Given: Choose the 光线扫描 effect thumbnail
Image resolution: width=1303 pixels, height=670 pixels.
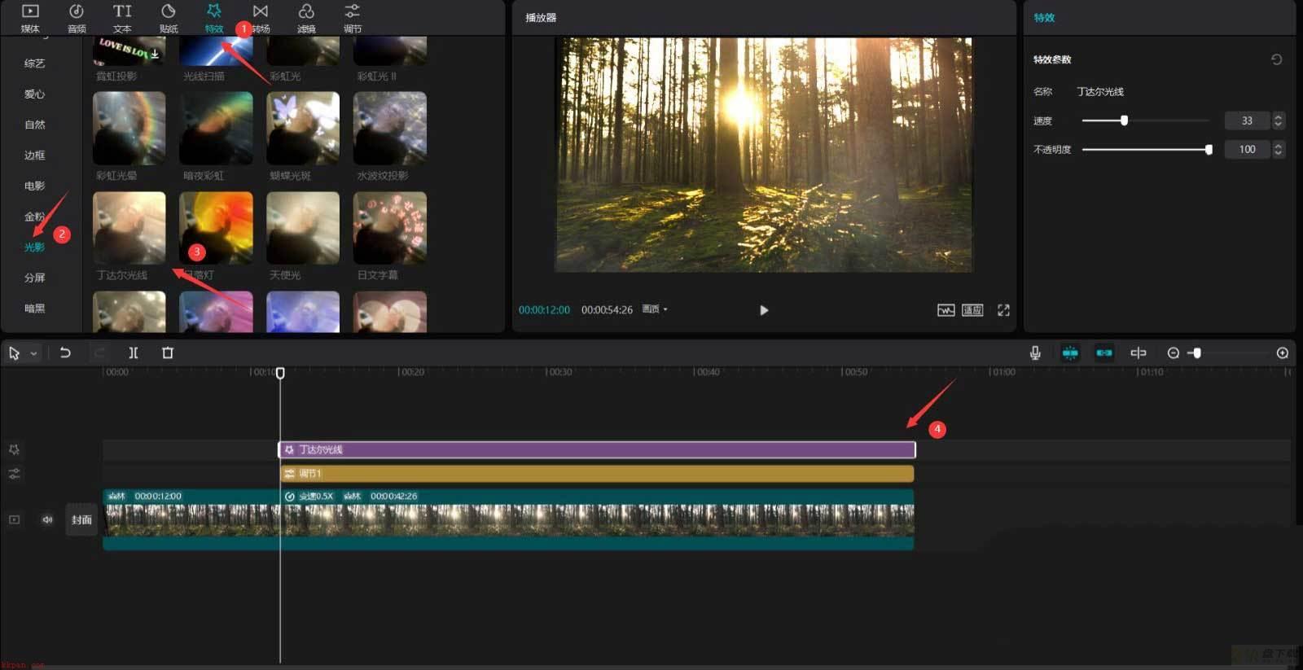Looking at the screenshot, I should (216, 50).
